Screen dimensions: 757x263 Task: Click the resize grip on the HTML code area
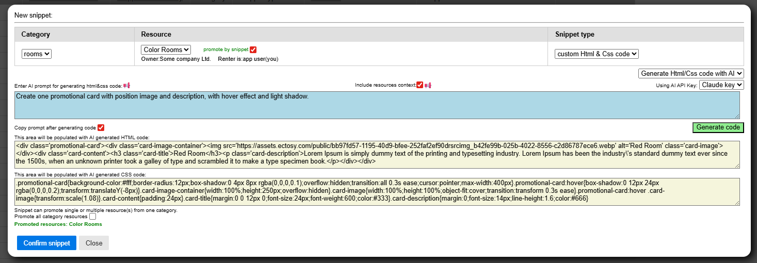[x=737, y=166]
